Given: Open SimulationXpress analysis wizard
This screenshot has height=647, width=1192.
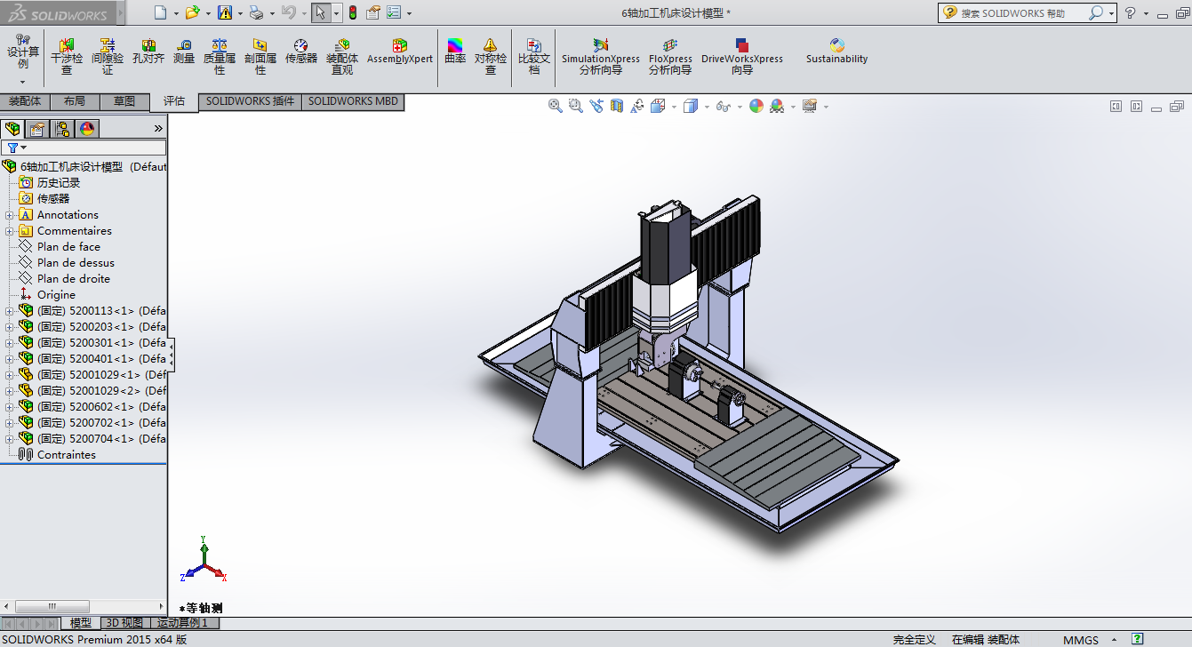Looking at the screenshot, I should tap(600, 56).
